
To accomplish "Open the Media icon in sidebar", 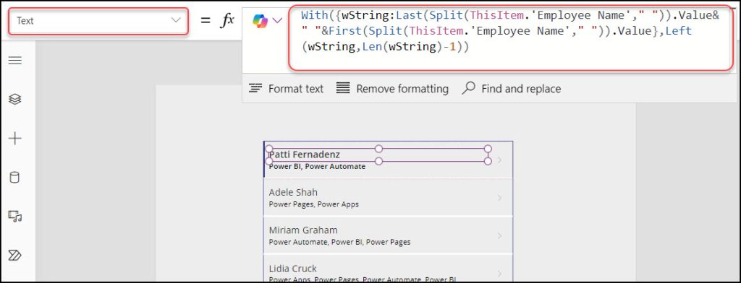I will [x=15, y=217].
